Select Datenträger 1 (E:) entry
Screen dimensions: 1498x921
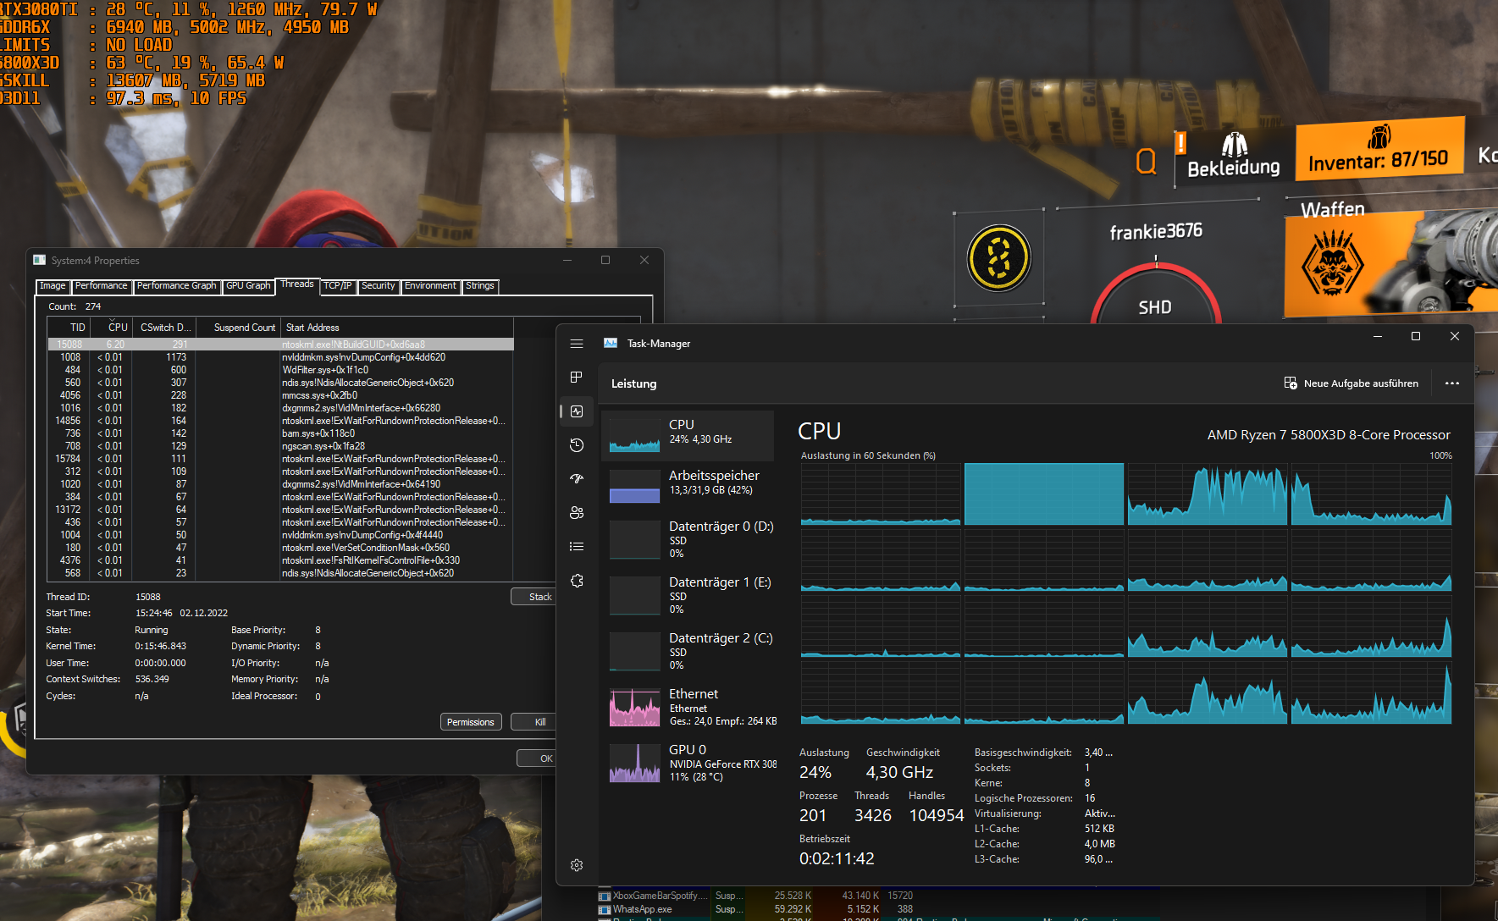[x=688, y=595]
